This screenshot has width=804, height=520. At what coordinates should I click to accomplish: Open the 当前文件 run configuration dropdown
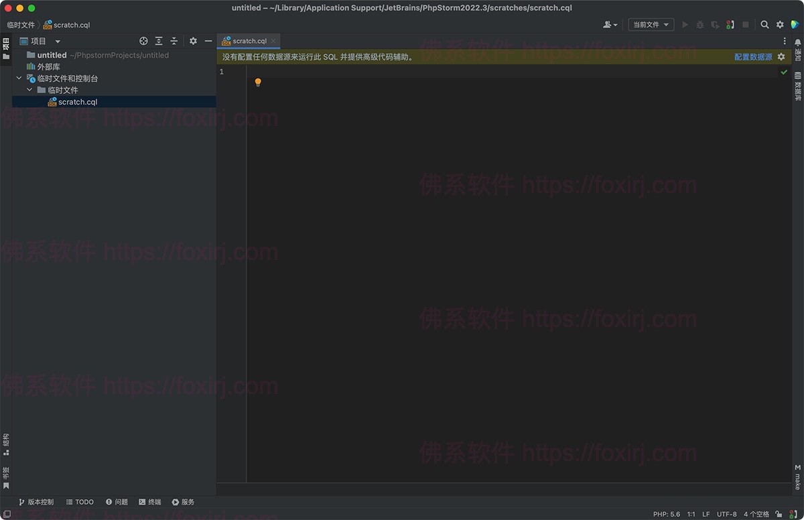(x=651, y=25)
